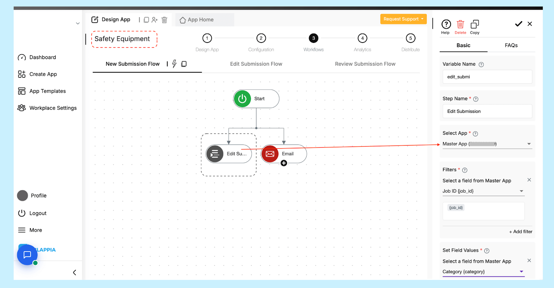The width and height of the screenshot is (554, 288).
Task: Open App Templates from sidebar
Action: point(42,91)
